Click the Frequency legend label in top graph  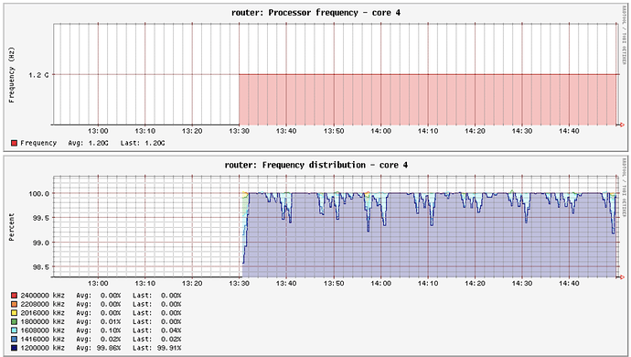click(x=38, y=143)
